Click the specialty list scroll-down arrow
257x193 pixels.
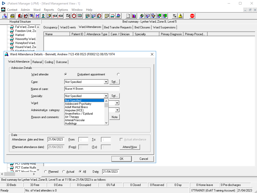(x=106, y=123)
